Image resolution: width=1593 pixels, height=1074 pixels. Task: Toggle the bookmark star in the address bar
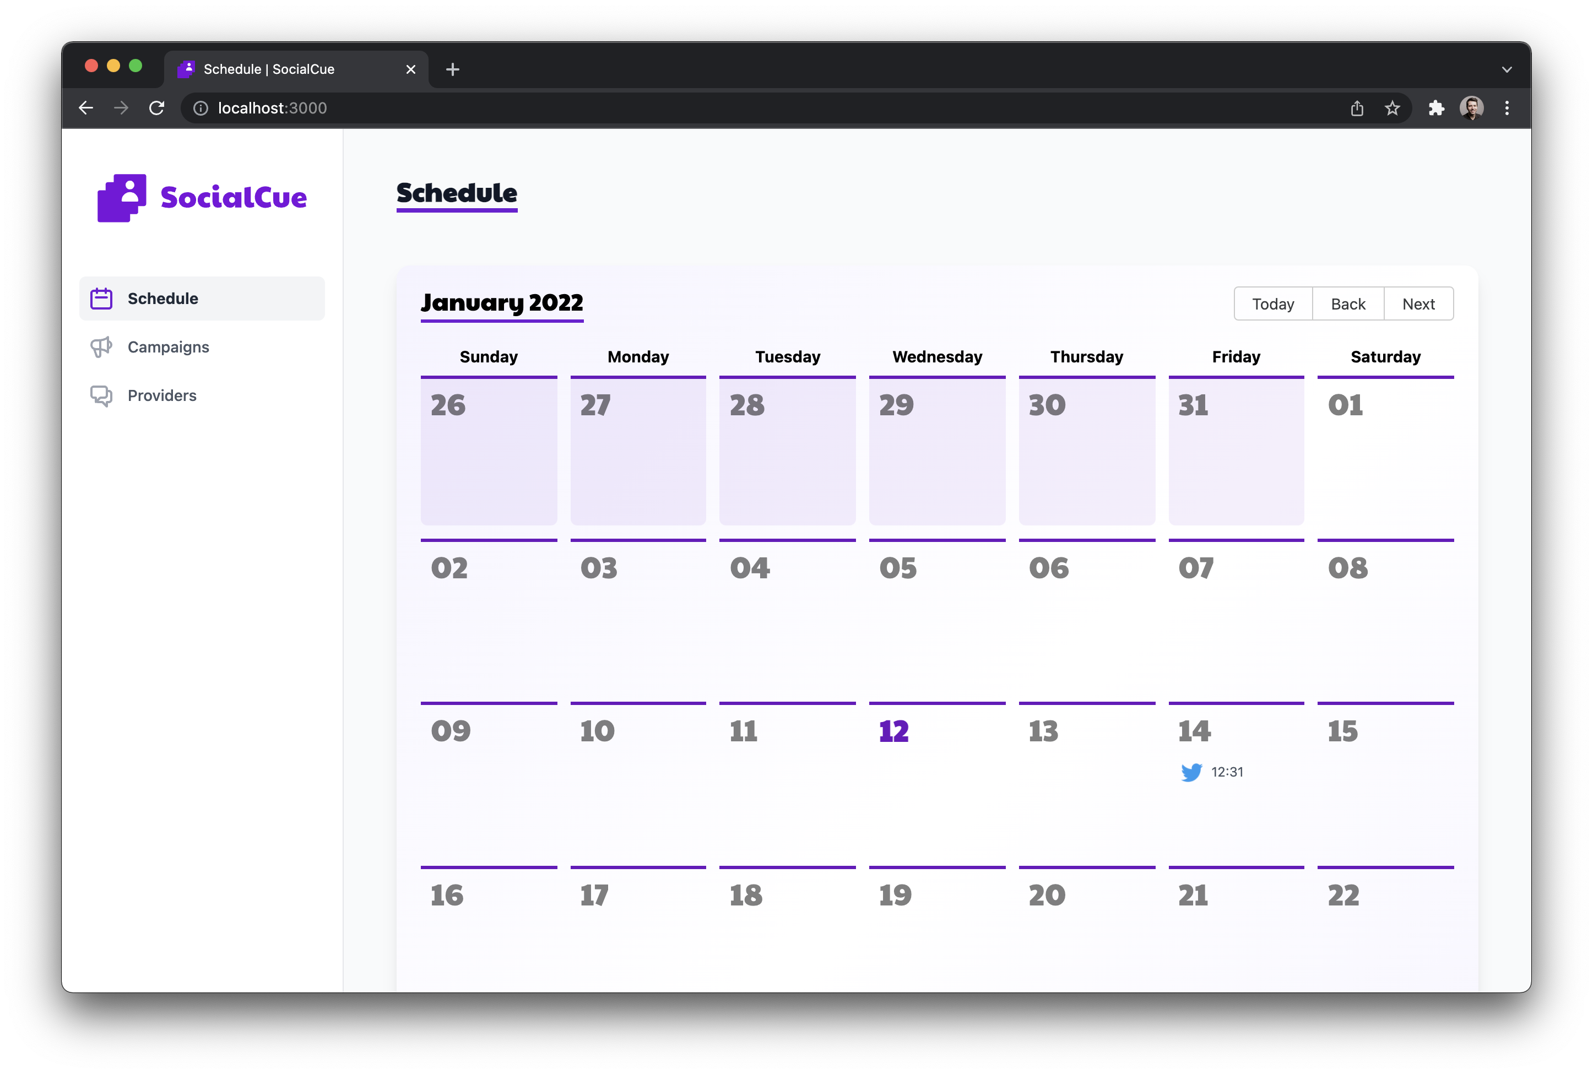(x=1392, y=107)
